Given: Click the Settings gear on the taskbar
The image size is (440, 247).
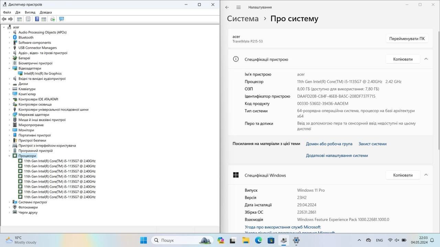Looking at the screenshot, I should click(x=296, y=240).
